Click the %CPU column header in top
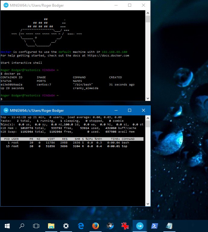Image resolution: width=208 pixels, height=232 pixels. pos(89,139)
